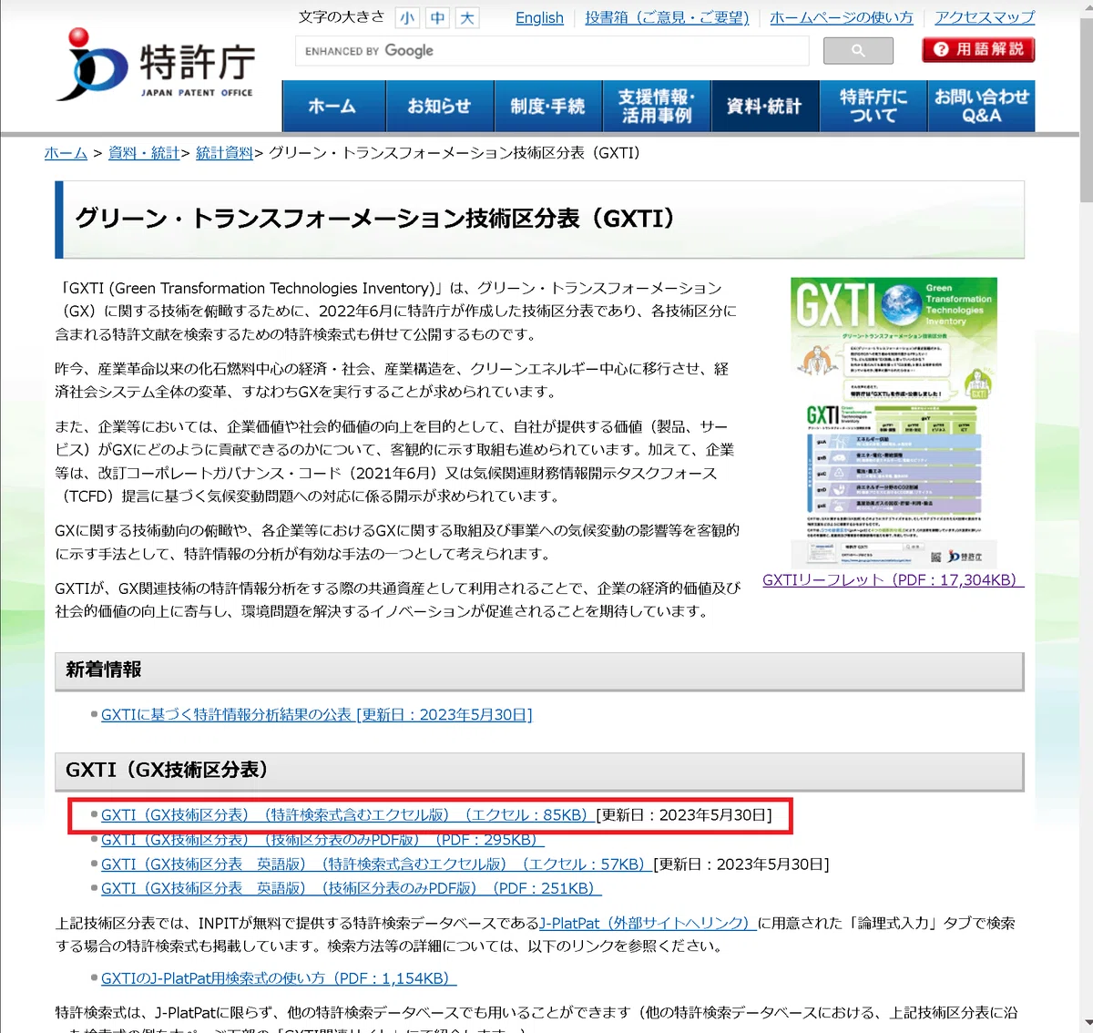This screenshot has width=1093, height=1033.
Task: Set text size to 中
Action: [437, 17]
